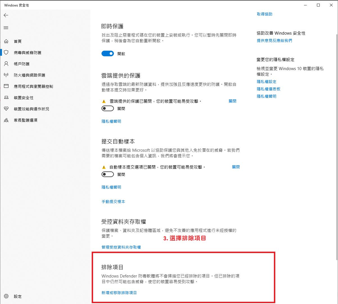This screenshot has height=304, width=338.
Task: Turn off the 即時保護 toggle
Action: (x=108, y=53)
